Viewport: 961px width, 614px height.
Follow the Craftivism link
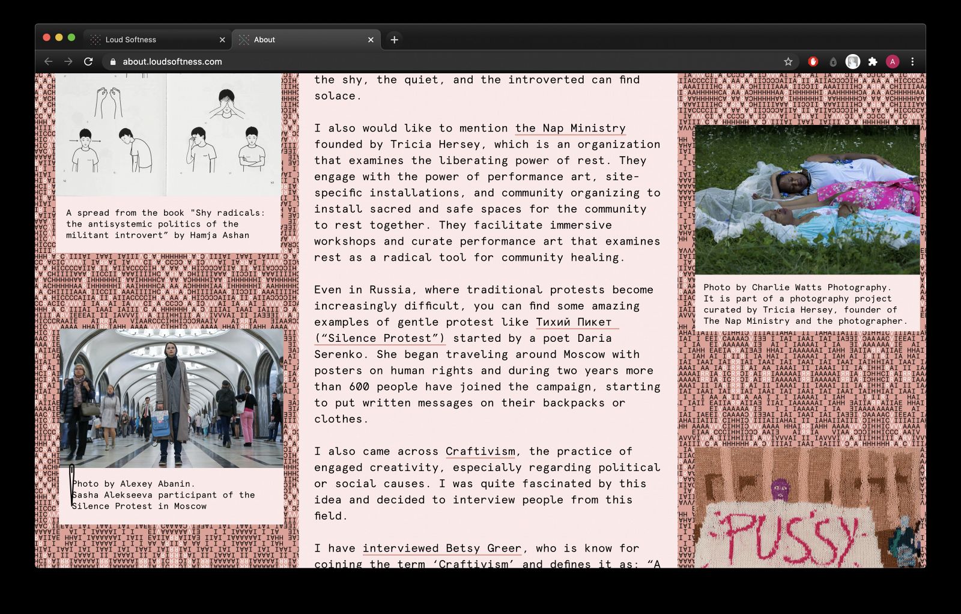[480, 451]
